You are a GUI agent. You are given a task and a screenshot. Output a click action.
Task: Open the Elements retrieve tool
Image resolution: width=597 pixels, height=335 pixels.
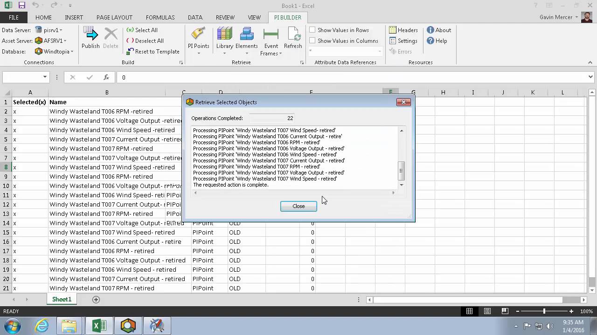(246, 41)
